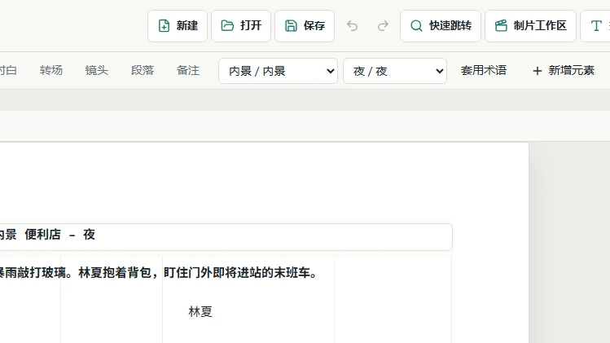This screenshot has height=343, width=610.
Task: Expand the 夜 / 夜 time dropdown
Action: pos(395,71)
